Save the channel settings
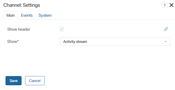Viewport: 175px width, 90px height. [14, 81]
